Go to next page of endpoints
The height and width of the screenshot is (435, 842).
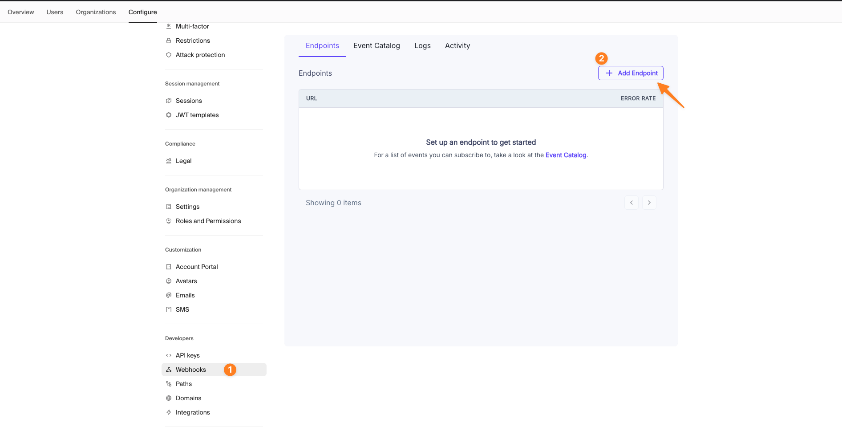click(649, 203)
